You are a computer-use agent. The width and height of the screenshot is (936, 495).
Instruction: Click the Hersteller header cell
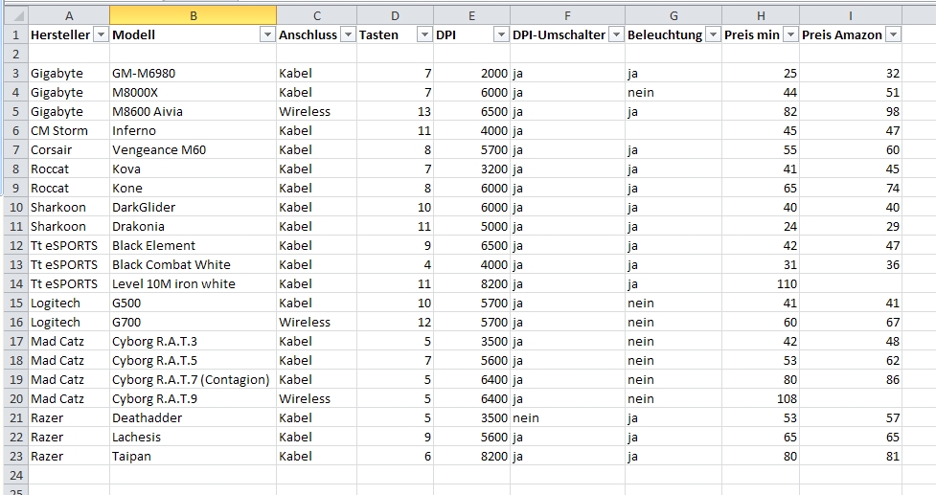69,34
